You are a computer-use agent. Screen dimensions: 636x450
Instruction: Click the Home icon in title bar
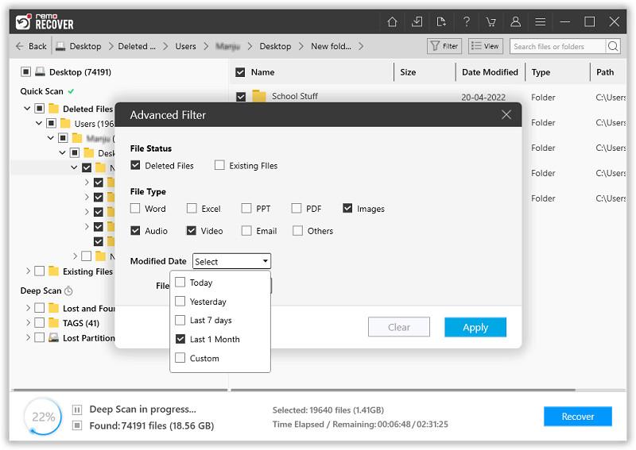coord(392,21)
